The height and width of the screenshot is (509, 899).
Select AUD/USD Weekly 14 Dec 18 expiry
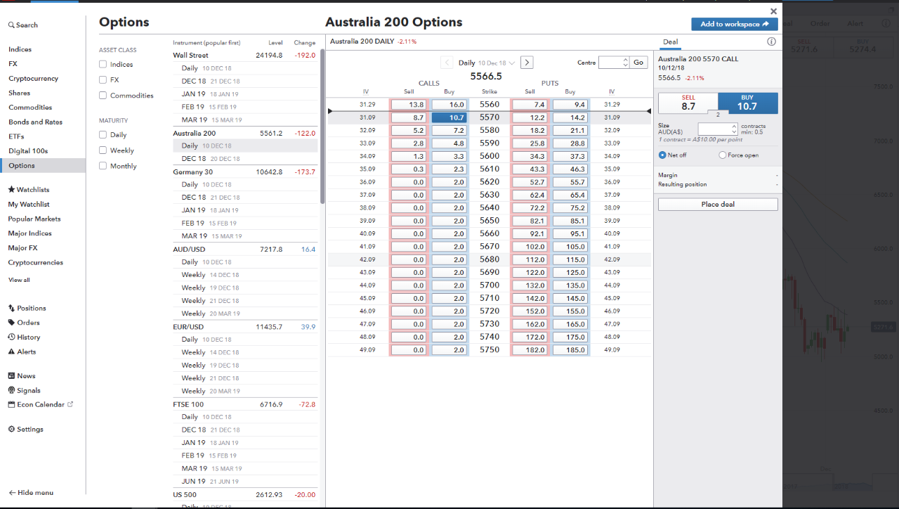(245, 275)
